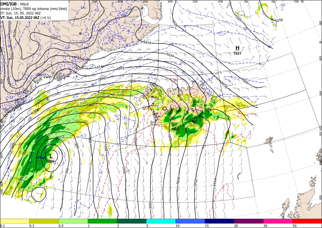
Task: Click the low-pressure L symbol
Action: tap(51, 156)
